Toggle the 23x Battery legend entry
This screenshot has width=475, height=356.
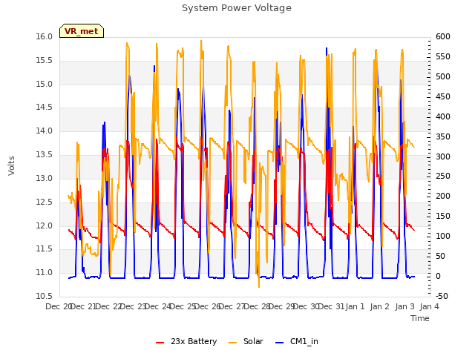[186, 342]
